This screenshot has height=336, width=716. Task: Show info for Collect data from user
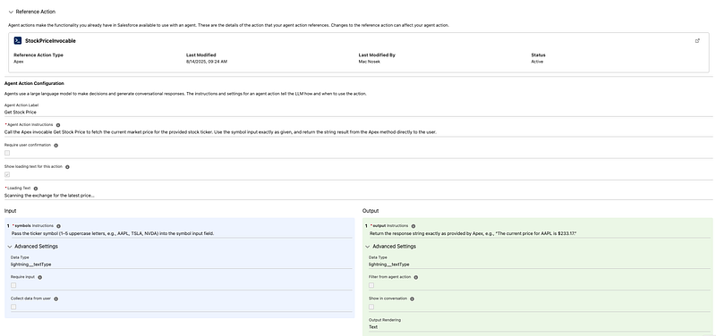coord(56,299)
